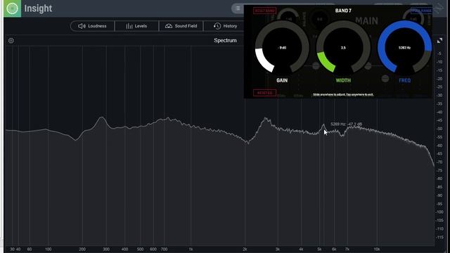This screenshot has width=450, height=253.
Task: Click the 2k frequency axis label
Action: click(245, 249)
